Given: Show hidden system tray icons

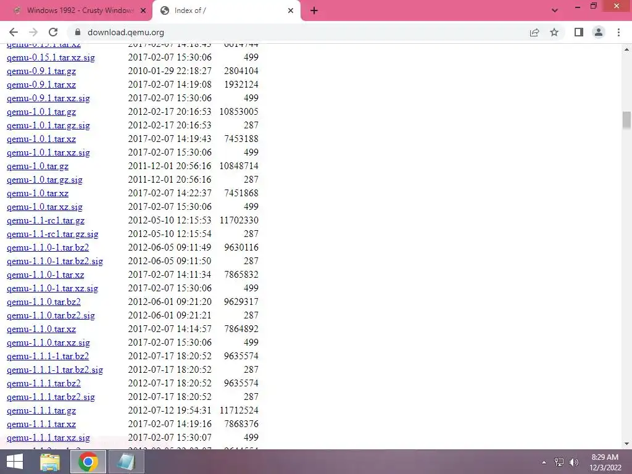Looking at the screenshot, I should (544, 462).
